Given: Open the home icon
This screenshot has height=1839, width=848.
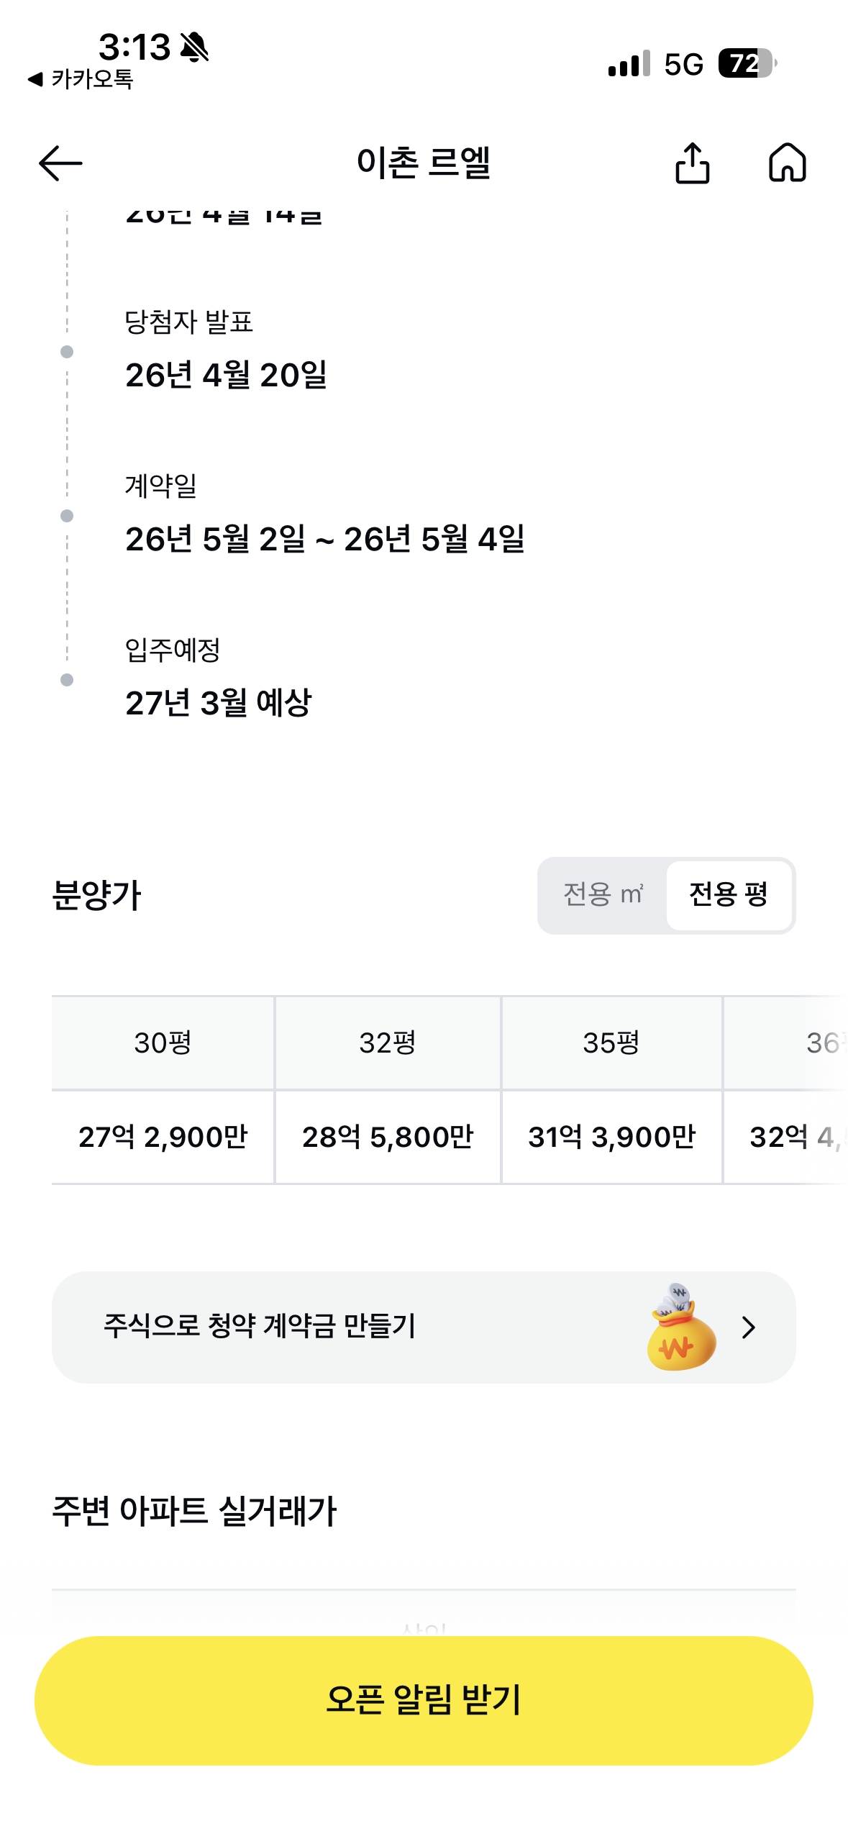Looking at the screenshot, I should (x=788, y=163).
